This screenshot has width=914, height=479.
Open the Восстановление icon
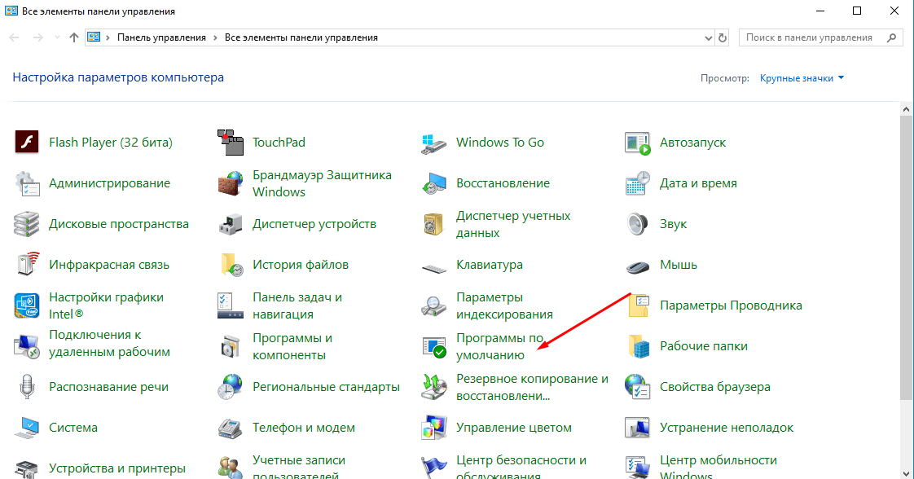pyautogui.click(x=433, y=183)
